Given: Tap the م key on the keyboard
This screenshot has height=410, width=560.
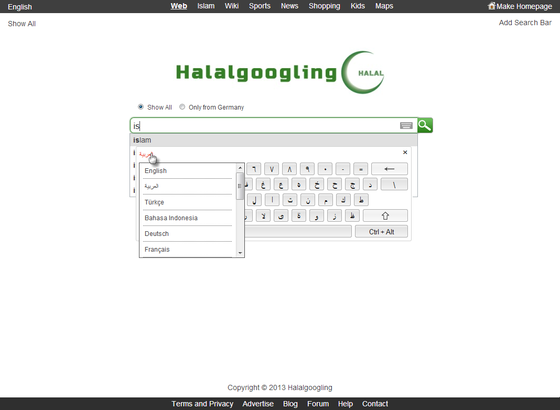Looking at the screenshot, I should click(x=326, y=200).
